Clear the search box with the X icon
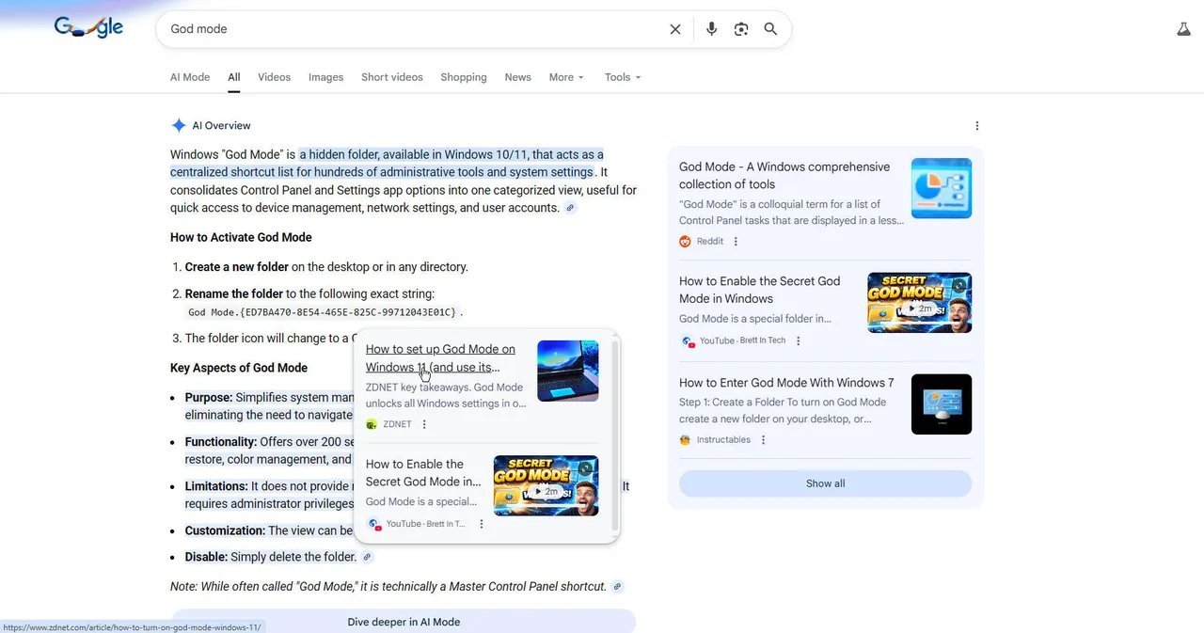This screenshot has height=633, width=1204. [675, 29]
